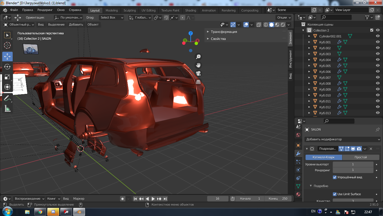Viewport: 383px width, 216px height.
Task: Toggle modifier render visibility camera icon
Action: coord(359,149)
